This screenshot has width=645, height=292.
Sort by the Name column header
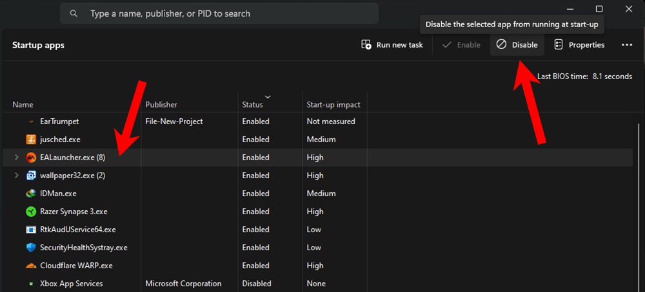pyautogui.click(x=23, y=105)
